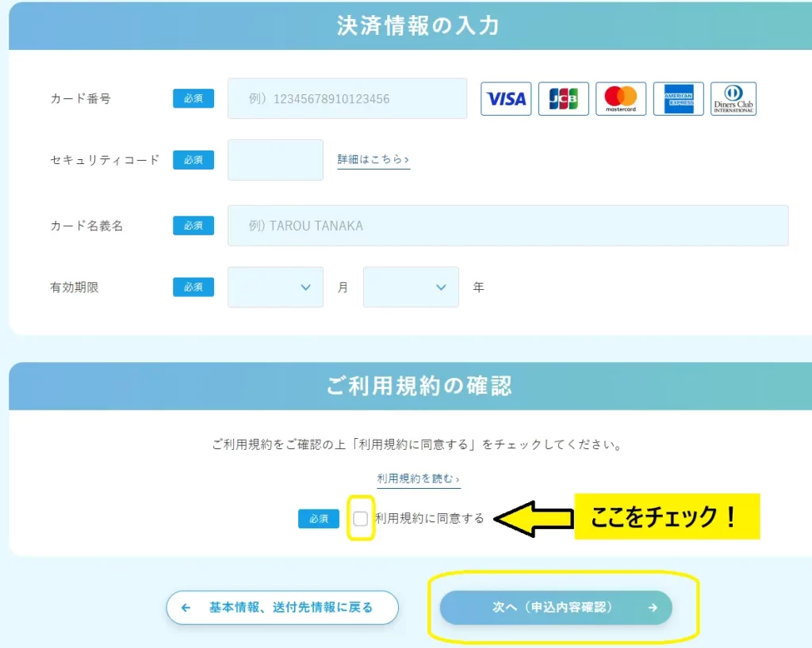
Task: Click the 必須 badge beside セキュリティコード
Action: tap(193, 159)
